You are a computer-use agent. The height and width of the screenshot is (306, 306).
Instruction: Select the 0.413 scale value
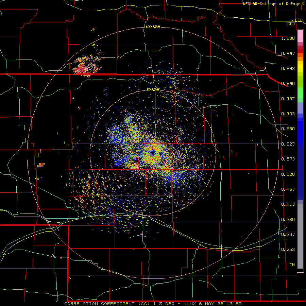[x=288, y=204]
